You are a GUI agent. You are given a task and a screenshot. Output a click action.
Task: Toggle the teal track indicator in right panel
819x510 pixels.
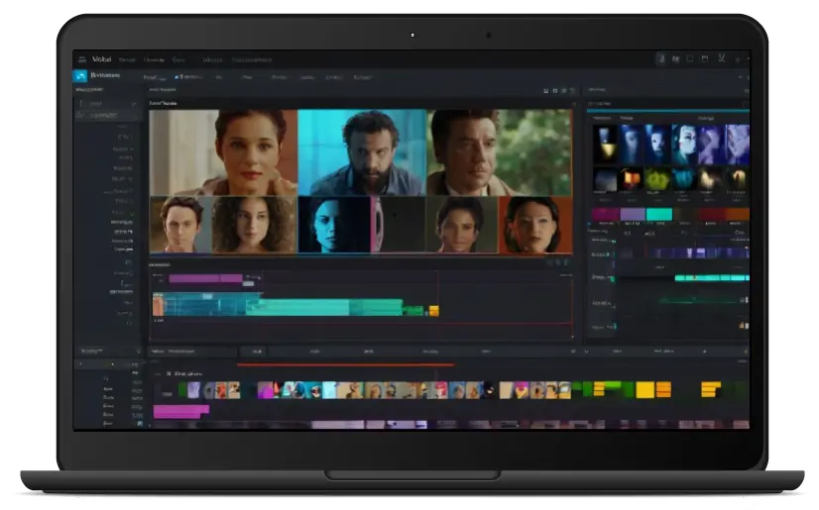pos(613,278)
